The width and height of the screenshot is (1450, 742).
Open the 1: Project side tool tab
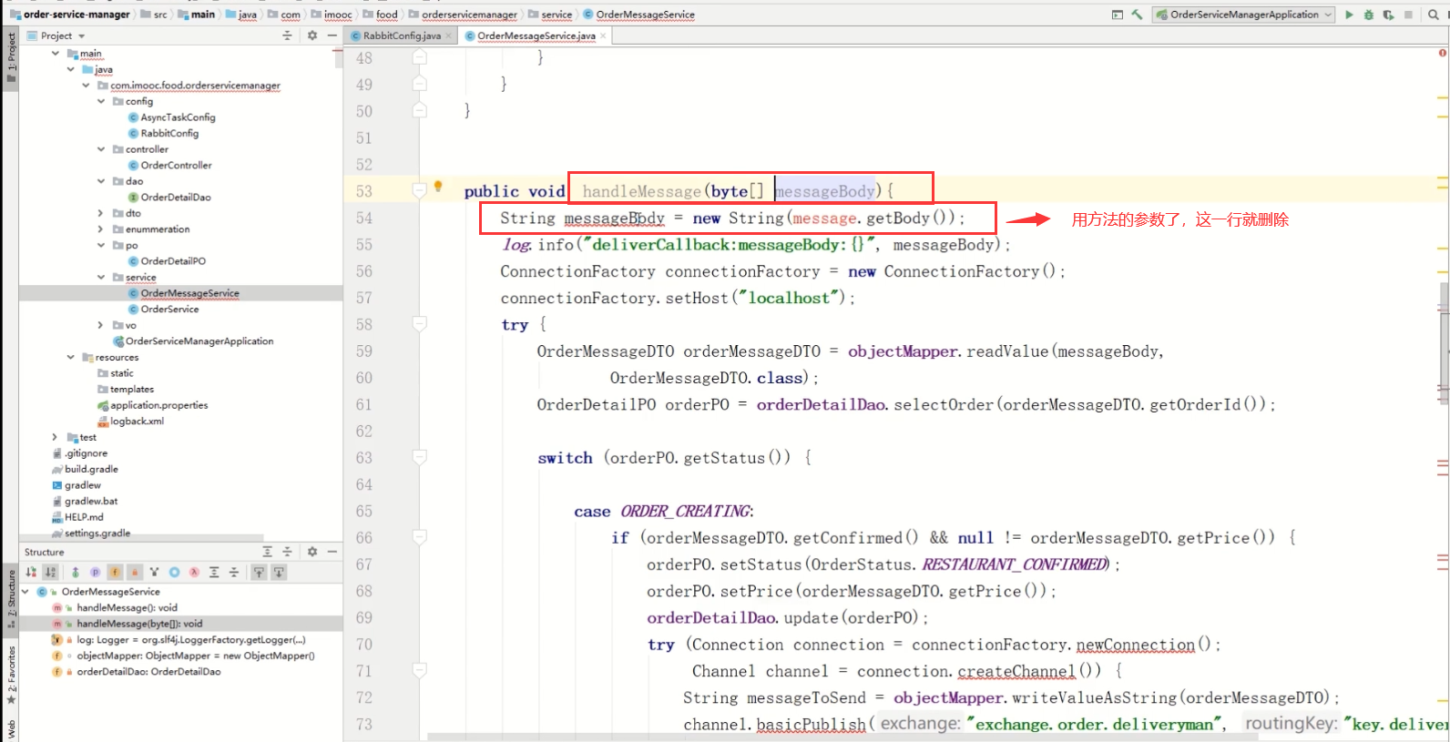pos(11,56)
